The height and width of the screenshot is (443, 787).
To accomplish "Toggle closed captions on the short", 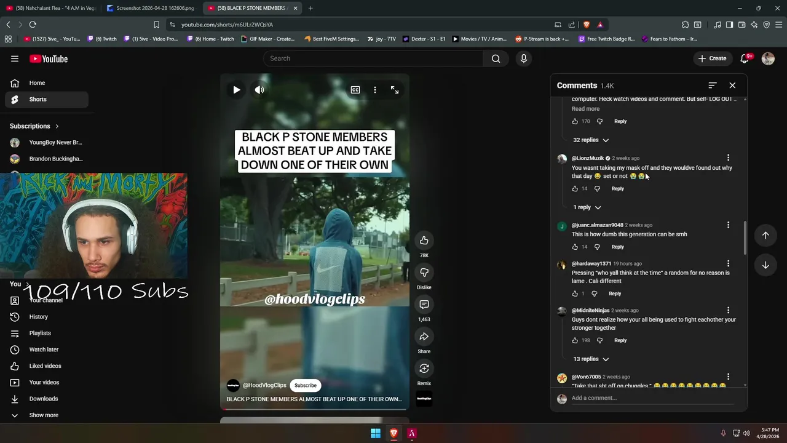I will pos(355,90).
